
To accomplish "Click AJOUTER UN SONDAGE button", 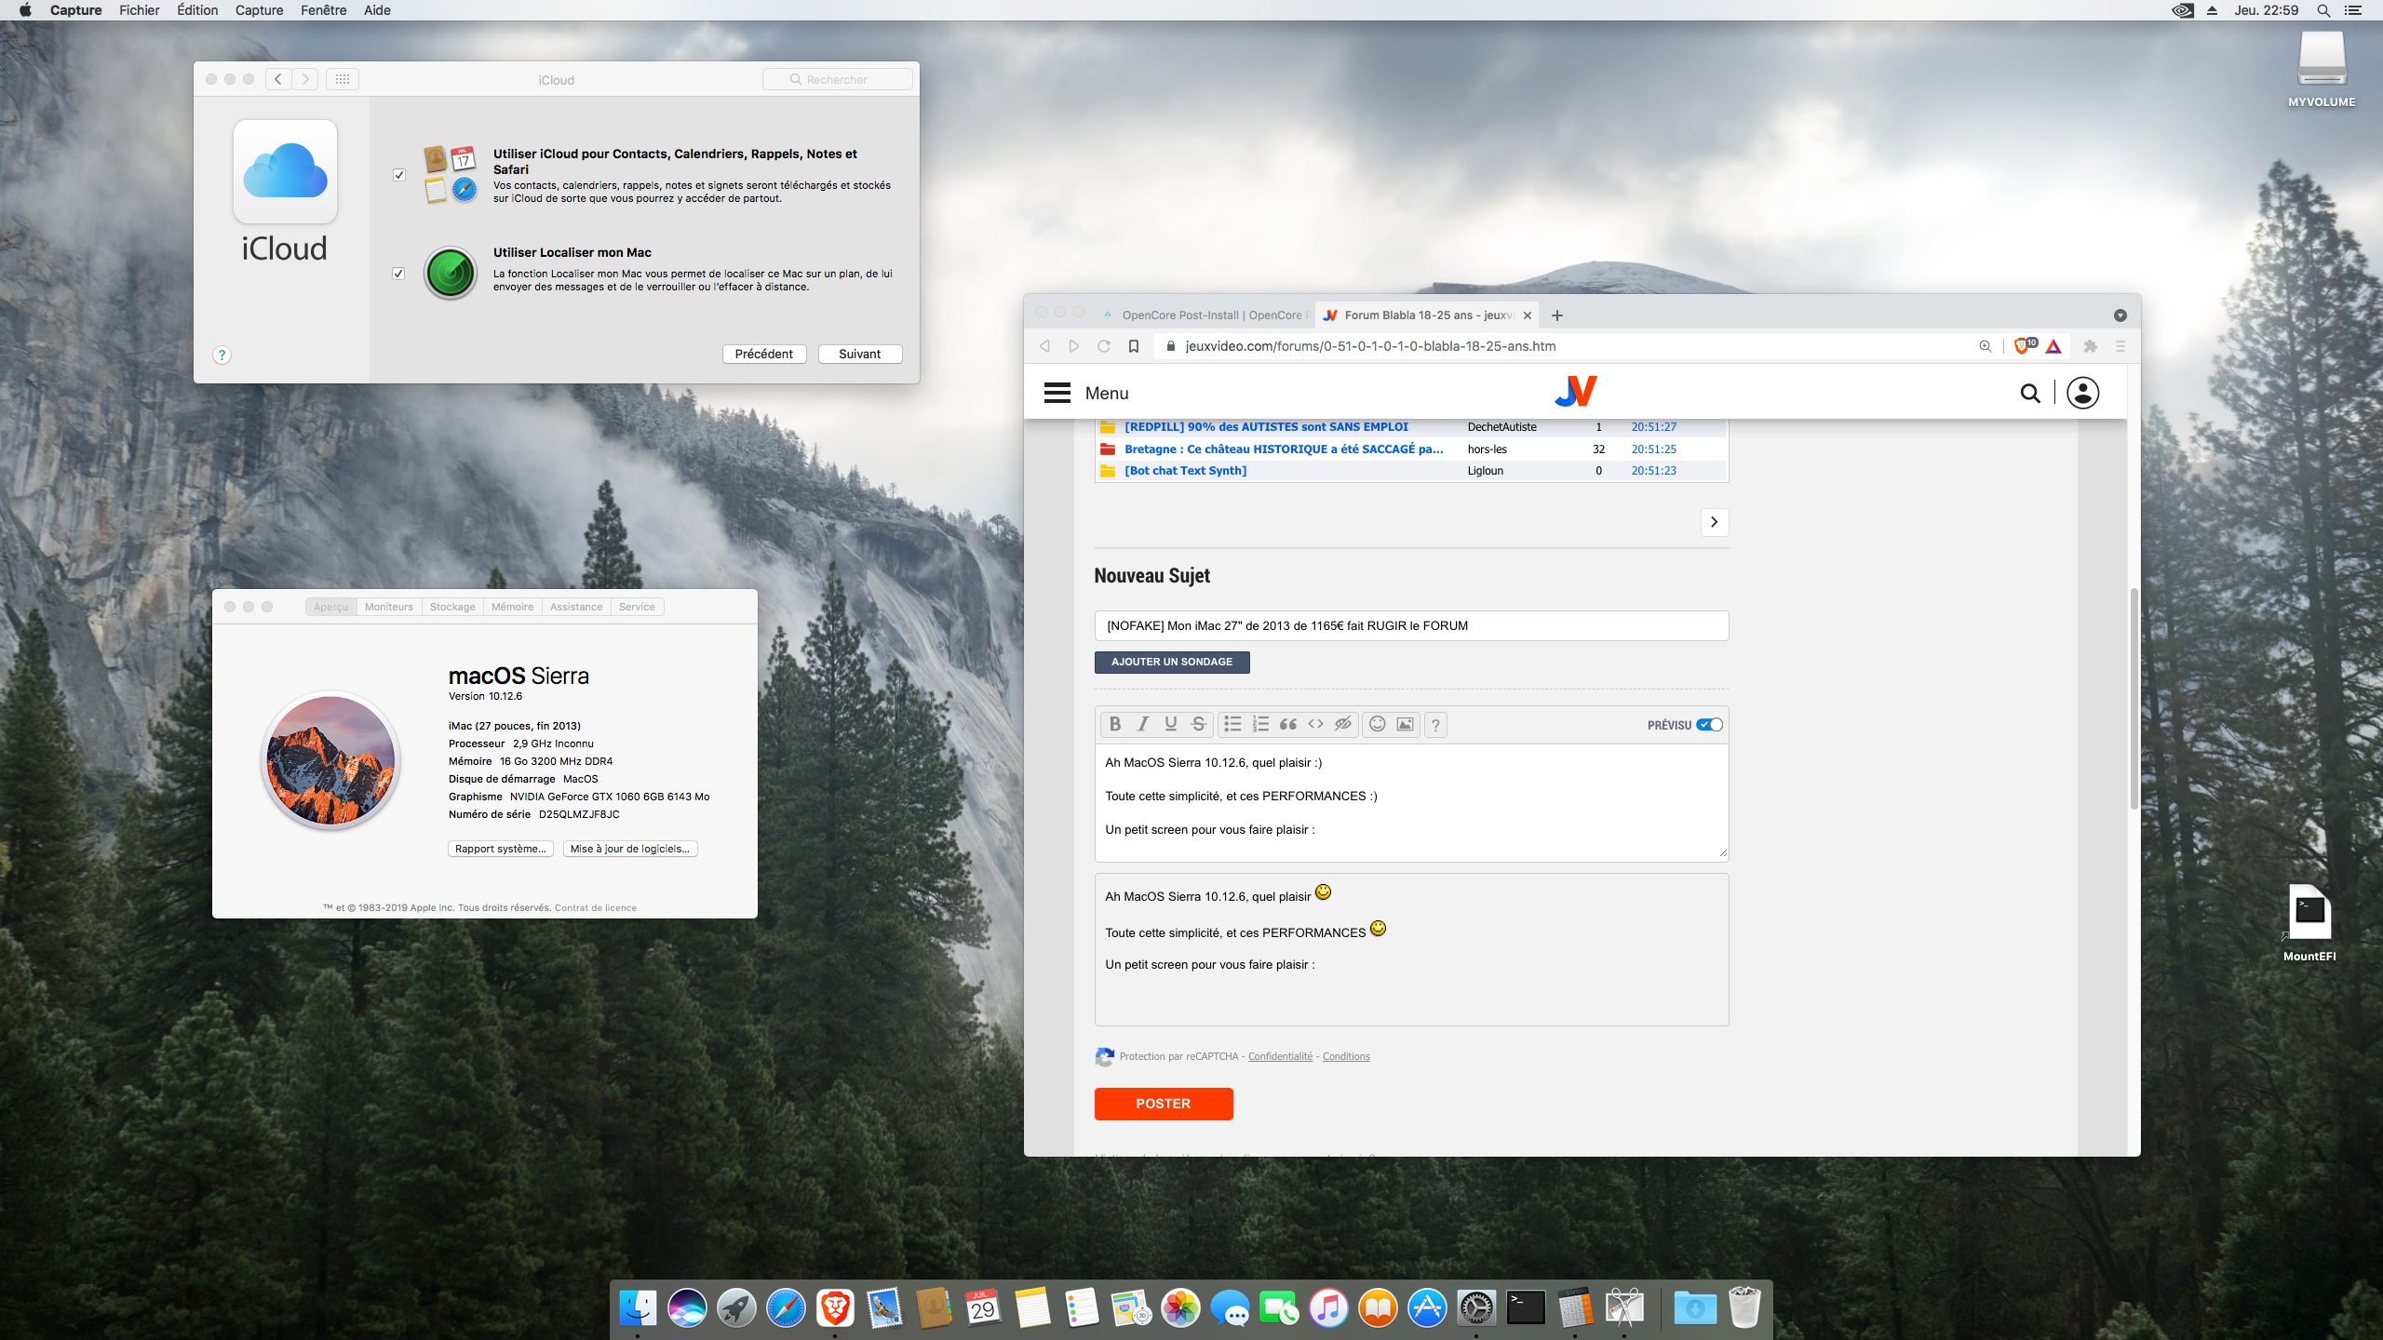I will coord(1171,662).
